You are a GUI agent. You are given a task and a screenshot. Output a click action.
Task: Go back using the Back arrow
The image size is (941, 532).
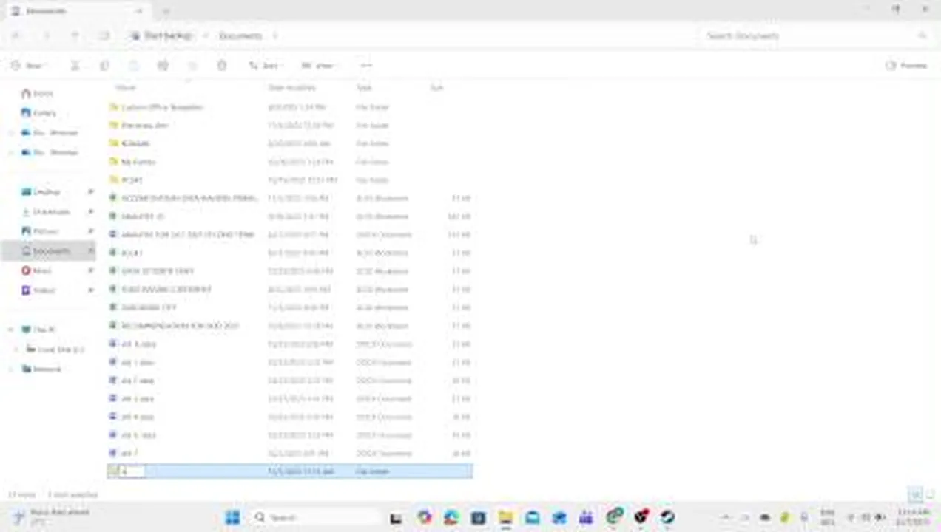16,35
